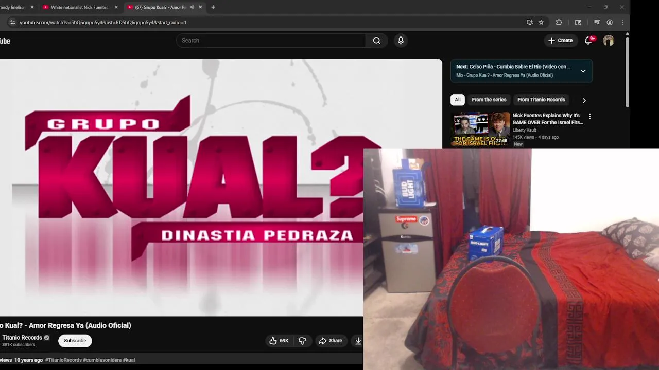The image size is (659, 370).
Task: Dislike the video with thumbs down
Action: coord(302,341)
